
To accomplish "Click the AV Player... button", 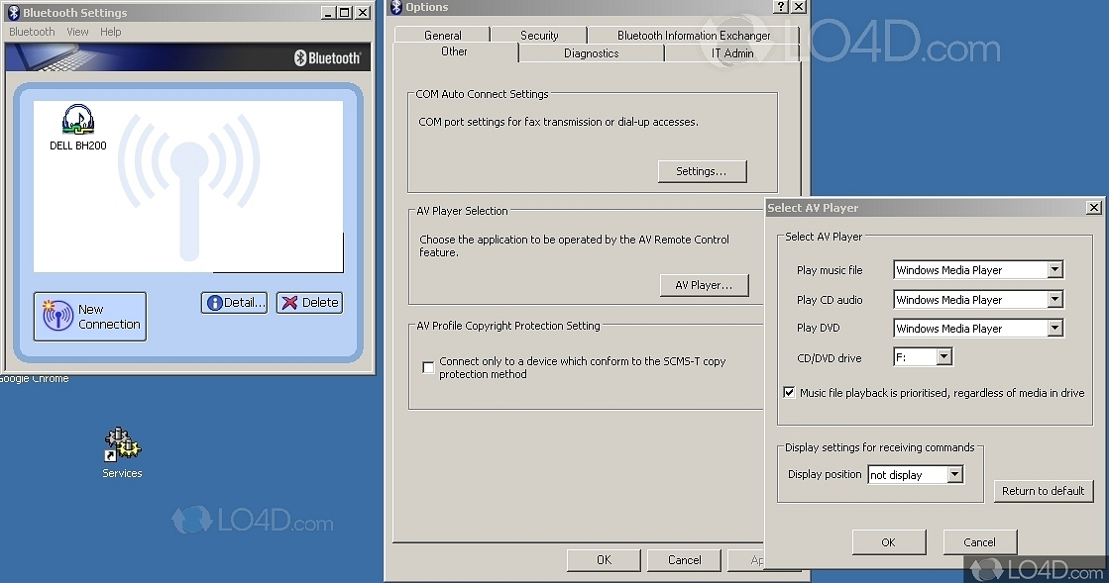I will click(704, 285).
